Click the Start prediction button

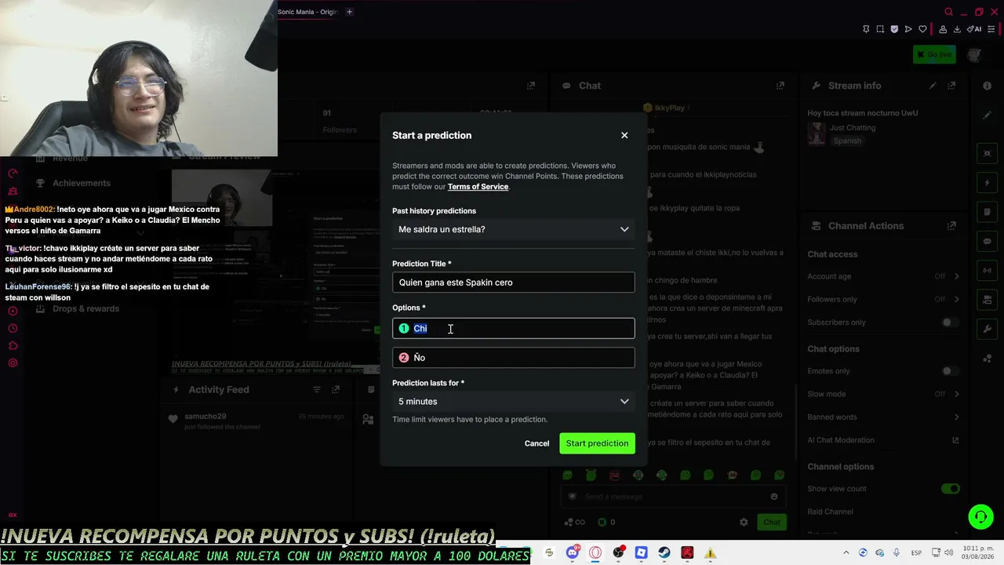coord(597,443)
